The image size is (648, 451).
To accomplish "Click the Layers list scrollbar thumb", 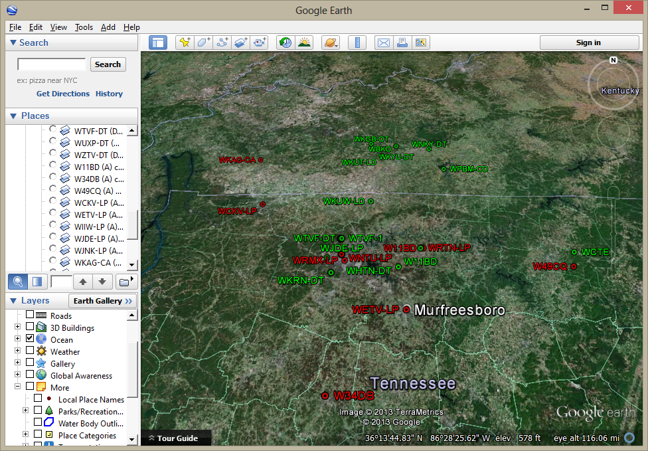I will tap(132, 369).
